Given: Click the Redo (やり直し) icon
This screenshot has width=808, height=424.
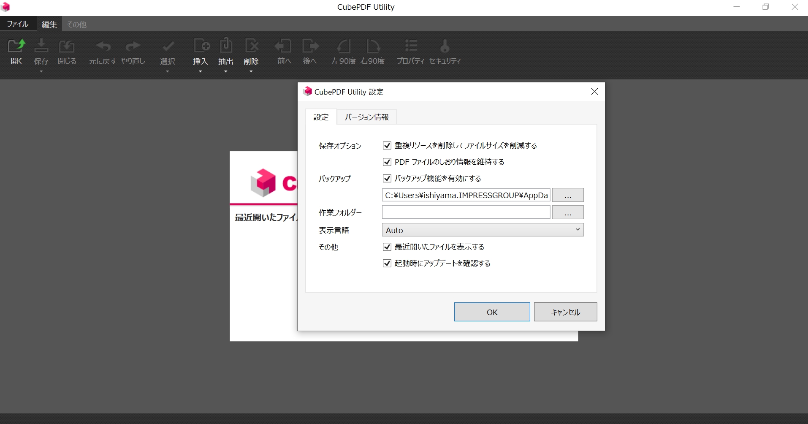Looking at the screenshot, I should pos(133,46).
